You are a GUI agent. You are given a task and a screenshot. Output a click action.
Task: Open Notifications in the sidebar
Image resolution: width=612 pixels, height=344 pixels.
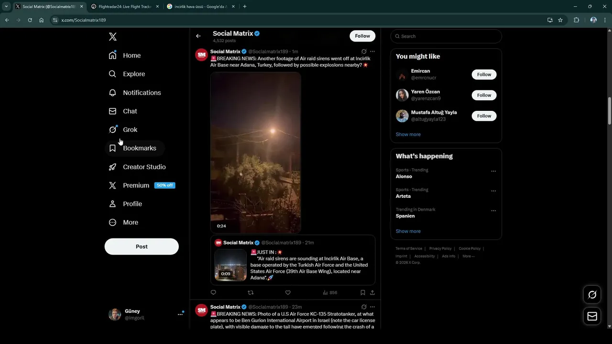[135, 93]
